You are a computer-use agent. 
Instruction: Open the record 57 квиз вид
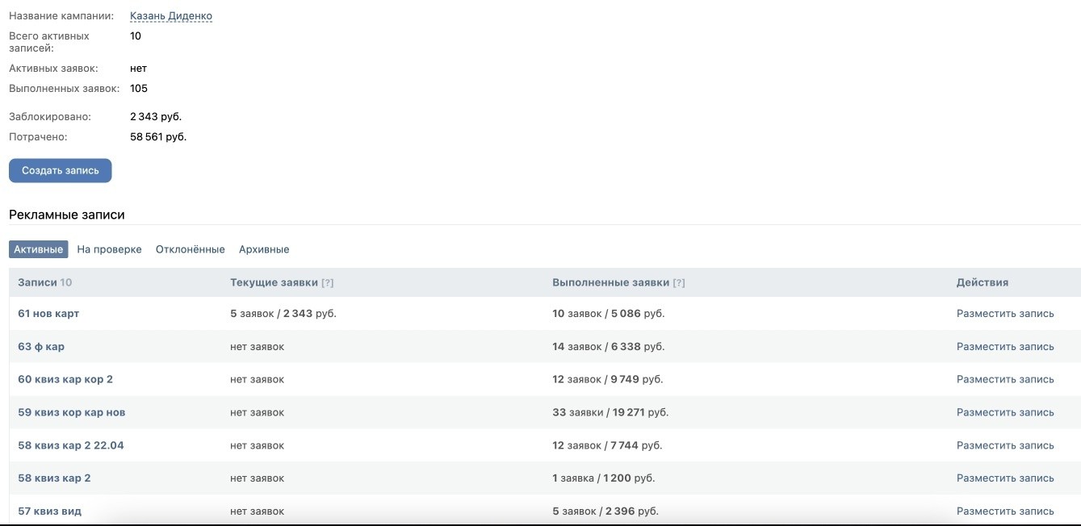click(x=49, y=511)
